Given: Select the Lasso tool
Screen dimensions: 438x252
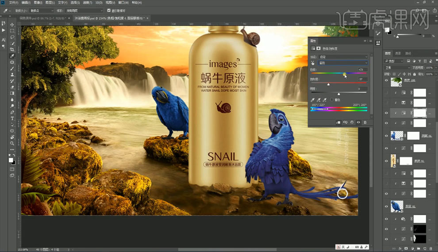Looking at the screenshot, I should coord(12,37).
